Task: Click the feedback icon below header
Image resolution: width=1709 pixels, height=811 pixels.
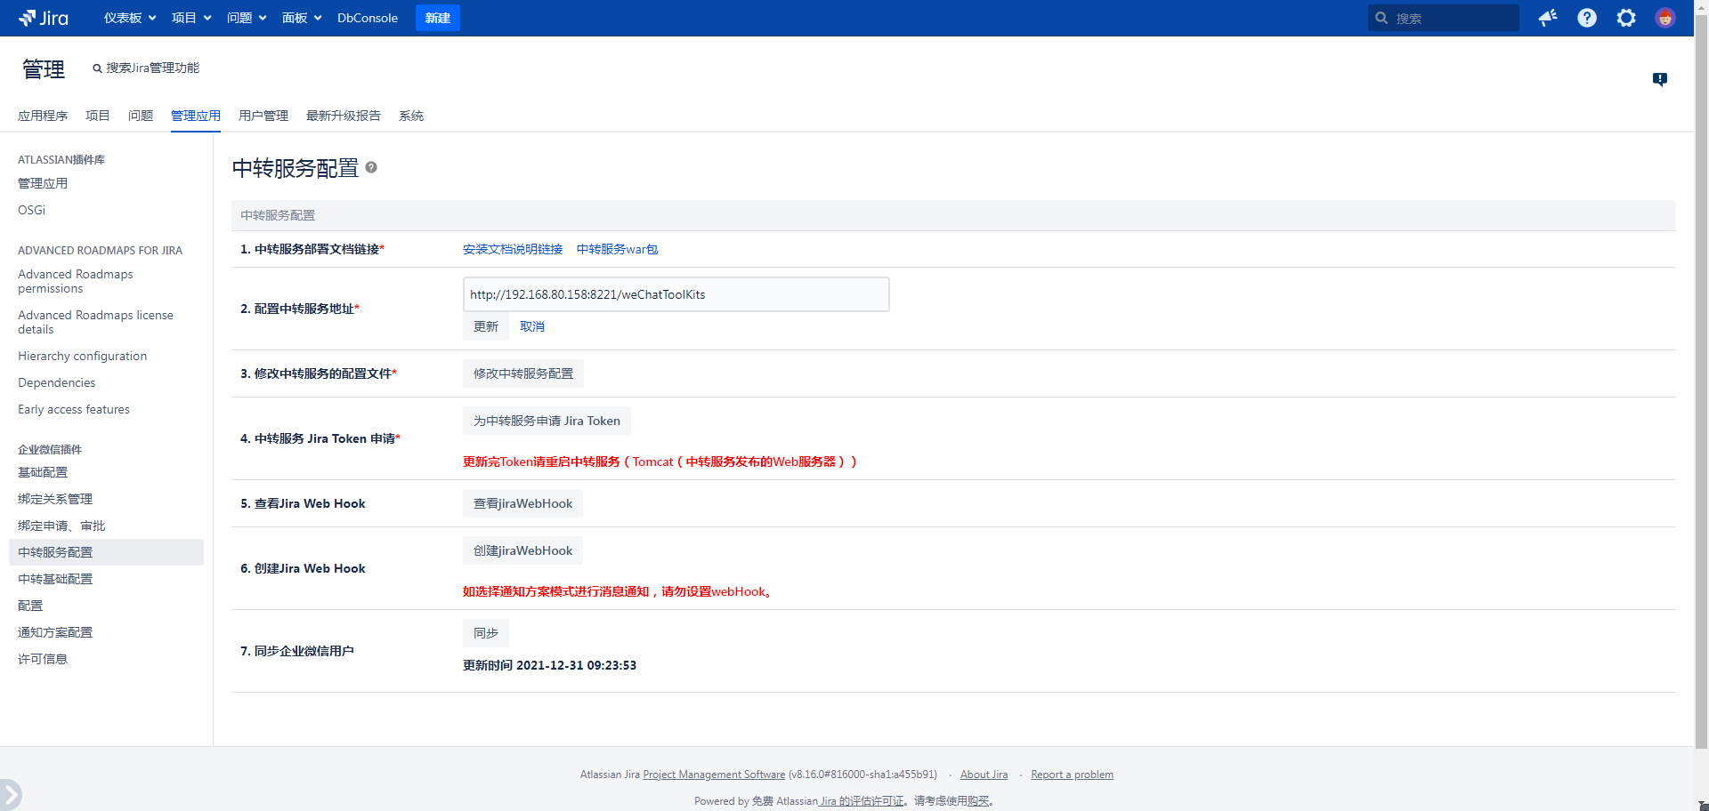Action: pos(1660,79)
